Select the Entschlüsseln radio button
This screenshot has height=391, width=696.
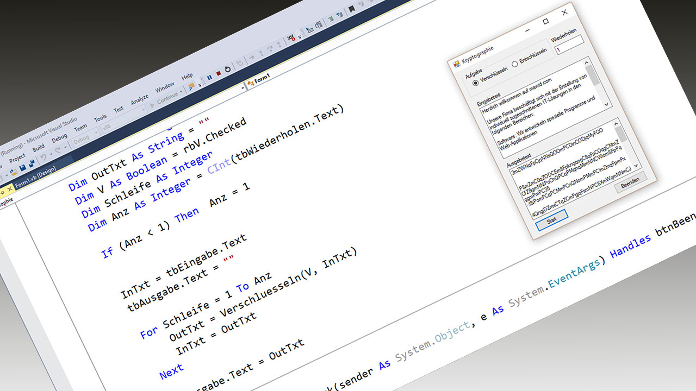[514, 64]
